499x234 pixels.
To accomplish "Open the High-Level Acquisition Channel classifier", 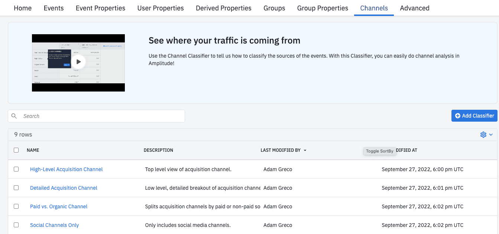I will (66, 169).
